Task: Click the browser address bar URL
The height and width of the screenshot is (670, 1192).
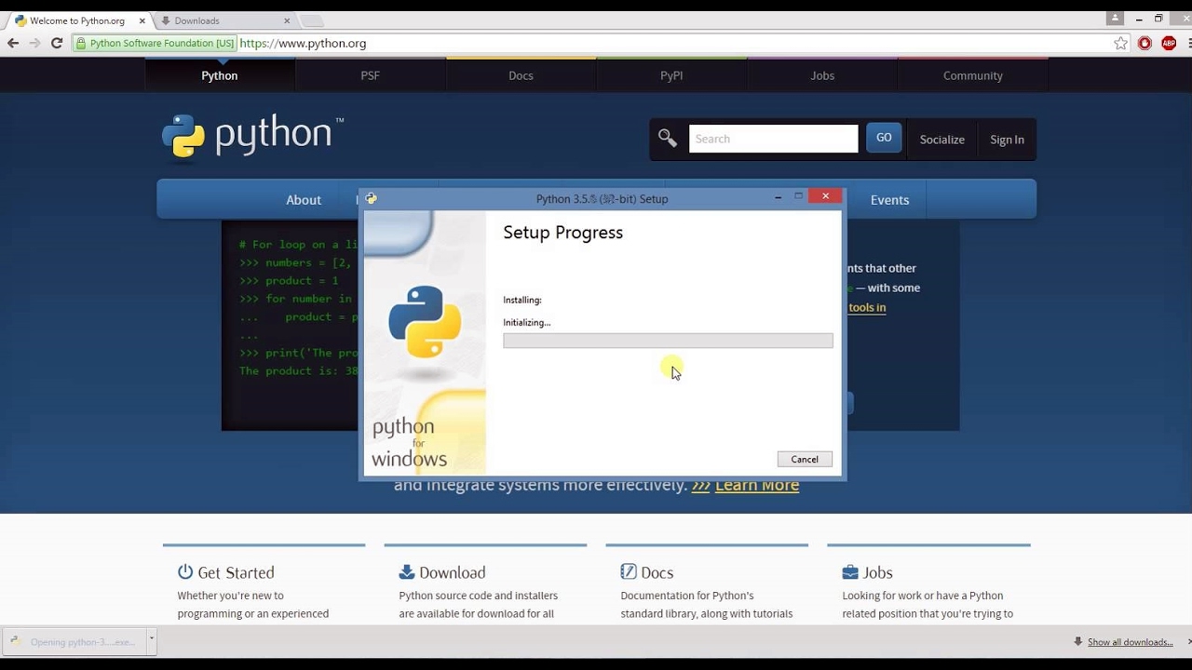Action: tap(303, 43)
